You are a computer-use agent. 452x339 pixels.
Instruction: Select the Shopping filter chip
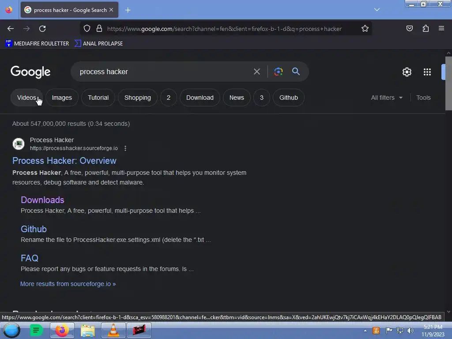tap(138, 98)
